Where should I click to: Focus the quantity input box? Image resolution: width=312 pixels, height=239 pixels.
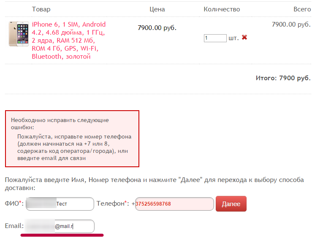[215, 38]
